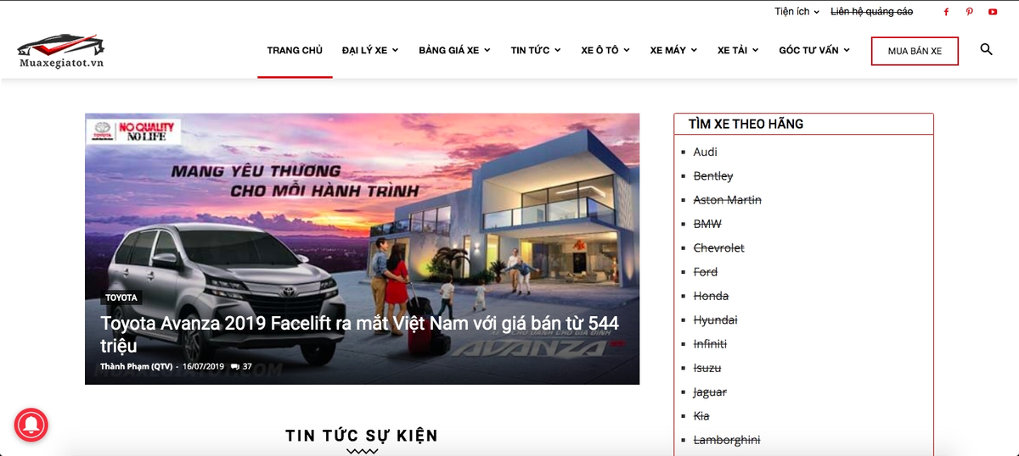Click the TOYOTA category tag on the banner
The height and width of the screenshot is (456, 1019).
121,298
